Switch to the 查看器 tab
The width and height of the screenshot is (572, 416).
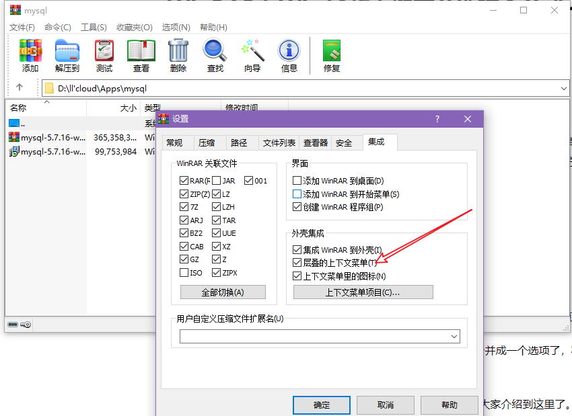[x=316, y=142]
